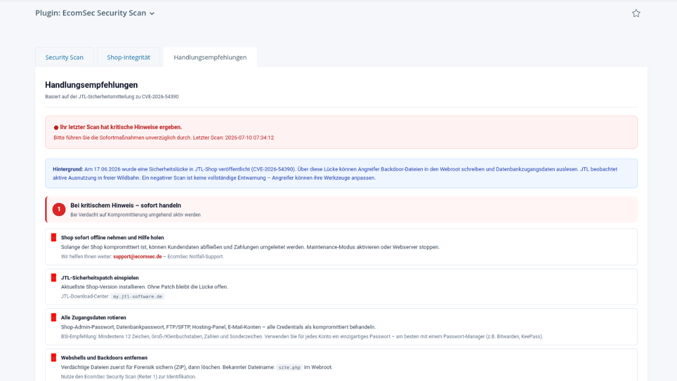The height and width of the screenshot is (381, 677).
Task: Select the 'Alle Zugangsdaten rotieren' title
Action: (x=94, y=318)
